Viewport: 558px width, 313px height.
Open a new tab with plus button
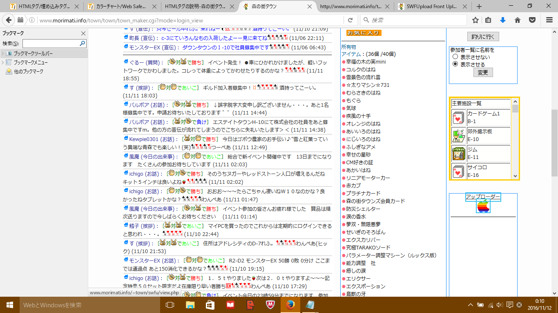479,7
